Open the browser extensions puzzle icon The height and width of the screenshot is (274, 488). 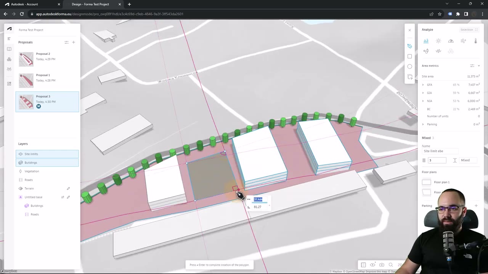pos(458,14)
